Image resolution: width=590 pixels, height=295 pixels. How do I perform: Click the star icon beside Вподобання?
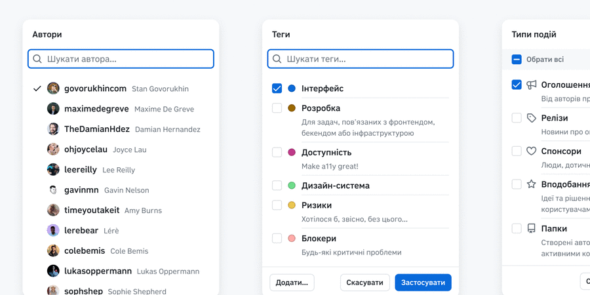(x=532, y=184)
